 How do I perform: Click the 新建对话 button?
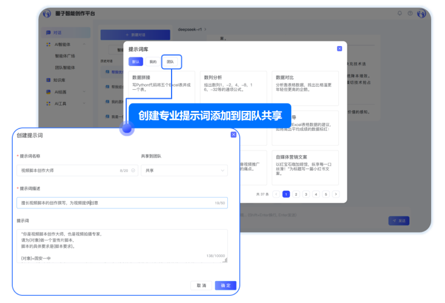coord(135,35)
